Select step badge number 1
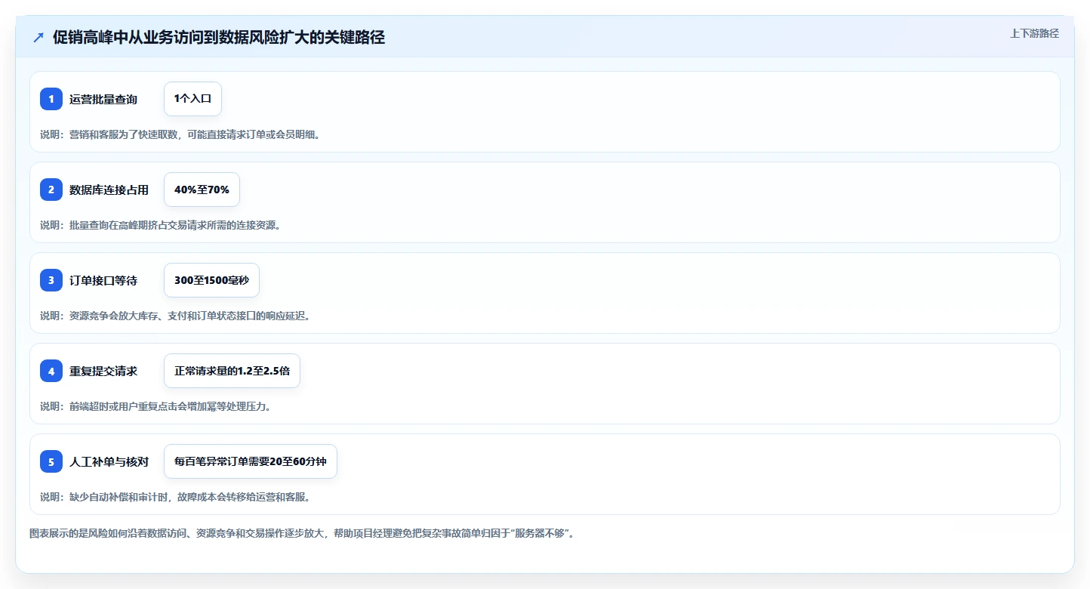Viewport: 1090px width, 589px height. (x=51, y=99)
